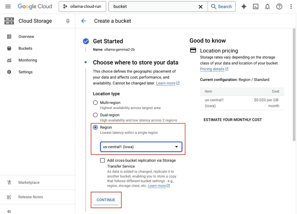
Task: Open the ollama-cloud-run project picker
Action: tap(82, 7)
